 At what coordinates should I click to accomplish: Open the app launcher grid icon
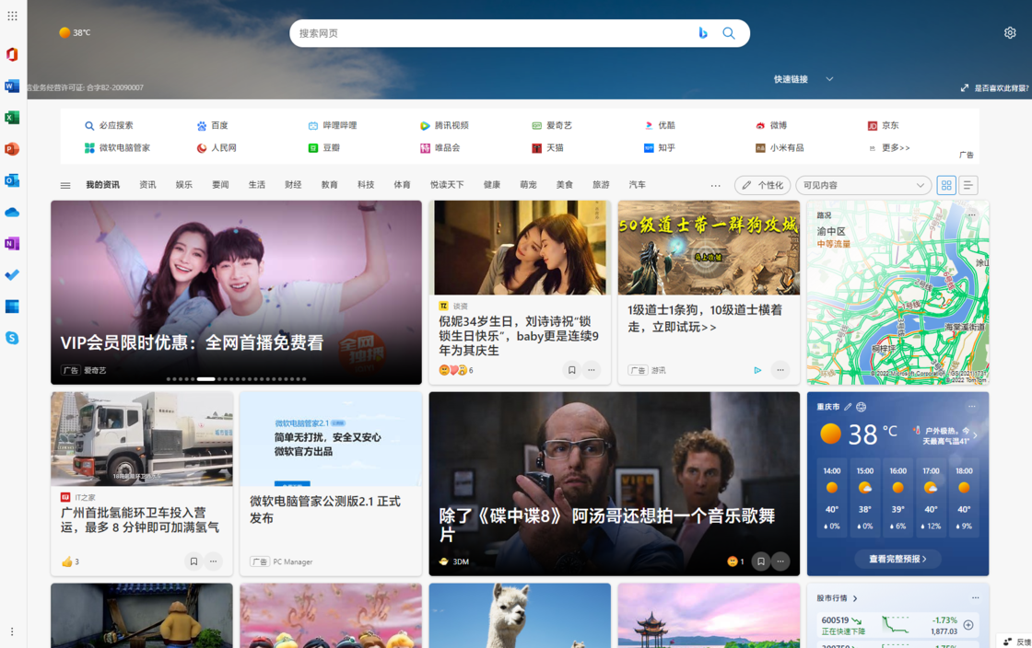pos(12,16)
